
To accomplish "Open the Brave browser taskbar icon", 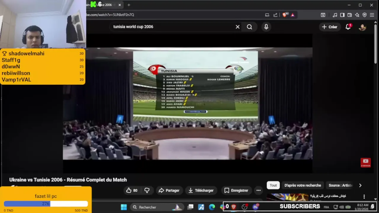I will tap(234, 207).
